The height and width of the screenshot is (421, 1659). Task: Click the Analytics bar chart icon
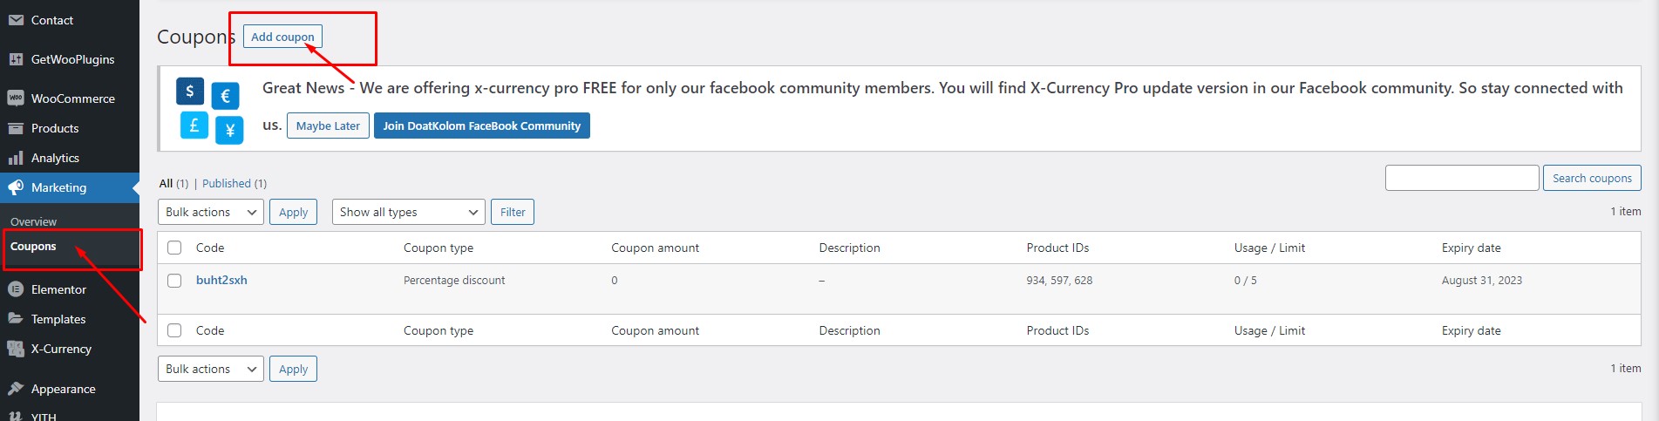[x=16, y=158]
